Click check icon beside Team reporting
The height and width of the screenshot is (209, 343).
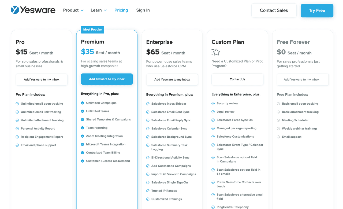pyautogui.click(x=83, y=128)
